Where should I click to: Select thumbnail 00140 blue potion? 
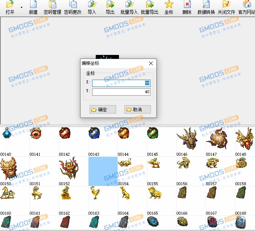(15, 142)
